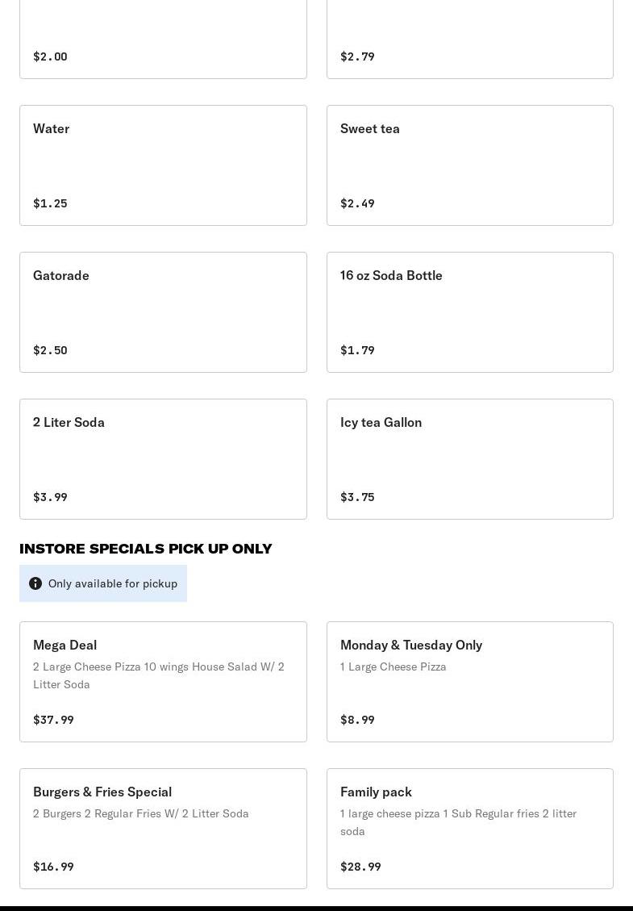This screenshot has width=633, height=911.
Task: Add Sweet tea to the order
Action: [x=469, y=165]
